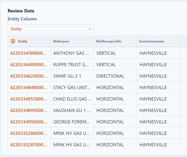Image resolution: width=187 pixels, height=157 pixels.
Task: Open entity link 4220334199000...
Action: pyautogui.click(x=28, y=53)
